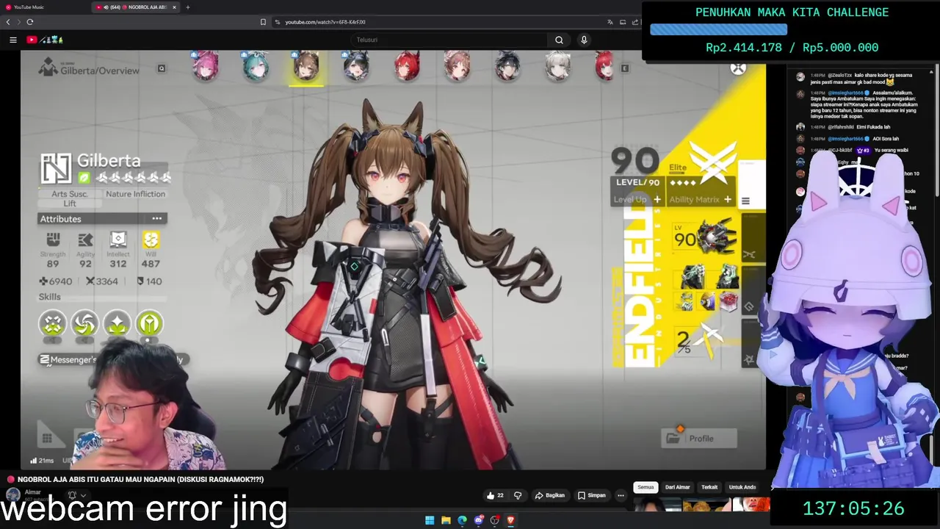The height and width of the screenshot is (529, 940).
Task: Open the Nature Infliction tag
Action: point(135,194)
